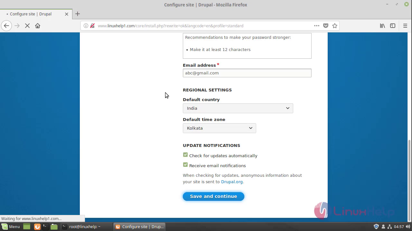Click the forward navigation arrow
The image size is (412, 231).
click(17, 26)
